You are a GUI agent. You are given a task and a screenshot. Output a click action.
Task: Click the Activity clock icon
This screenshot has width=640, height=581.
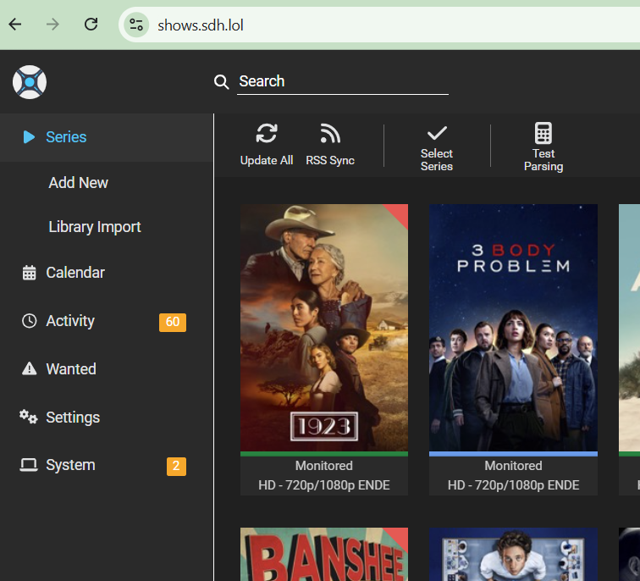point(29,321)
